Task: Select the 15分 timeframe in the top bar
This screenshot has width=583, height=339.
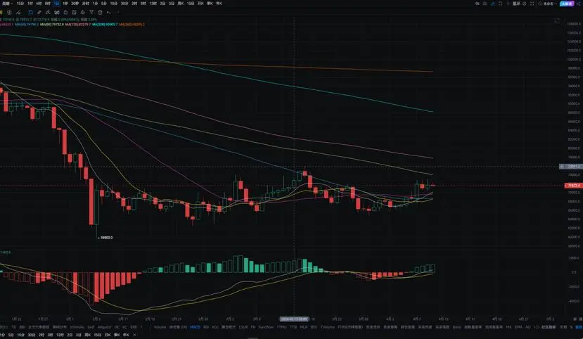Action: click(20, 4)
